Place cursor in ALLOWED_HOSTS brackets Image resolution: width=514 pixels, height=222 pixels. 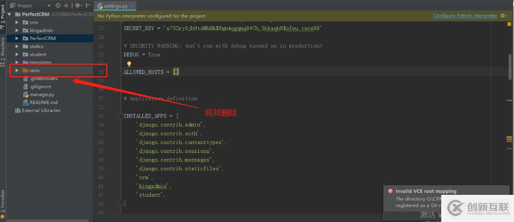[x=176, y=72]
